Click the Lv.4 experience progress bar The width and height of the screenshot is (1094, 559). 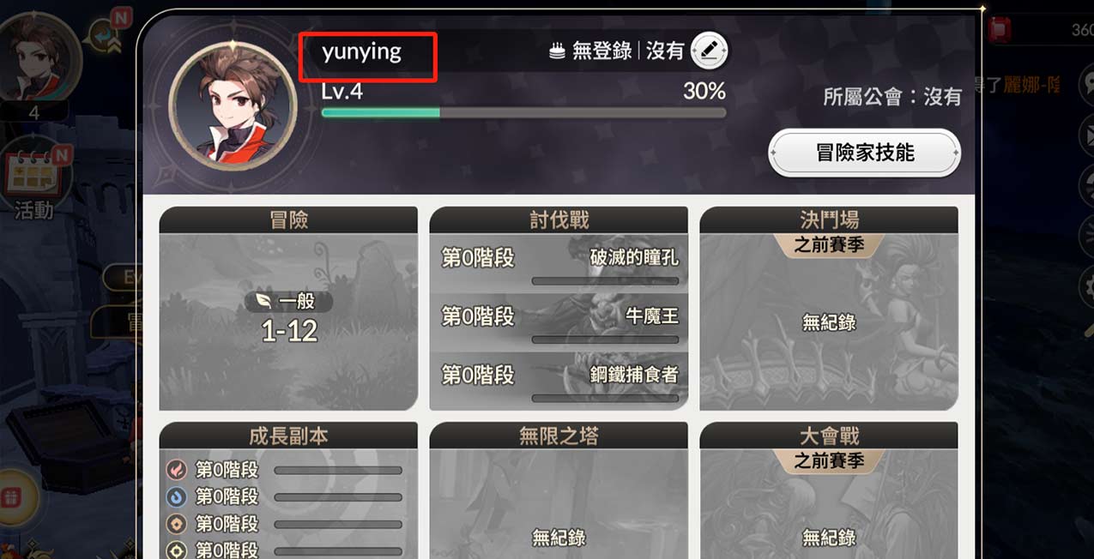[x=523, y=112]
